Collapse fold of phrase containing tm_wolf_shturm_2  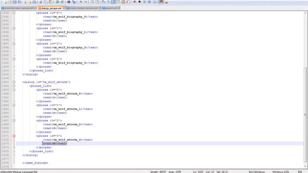[x=14, y=121]
